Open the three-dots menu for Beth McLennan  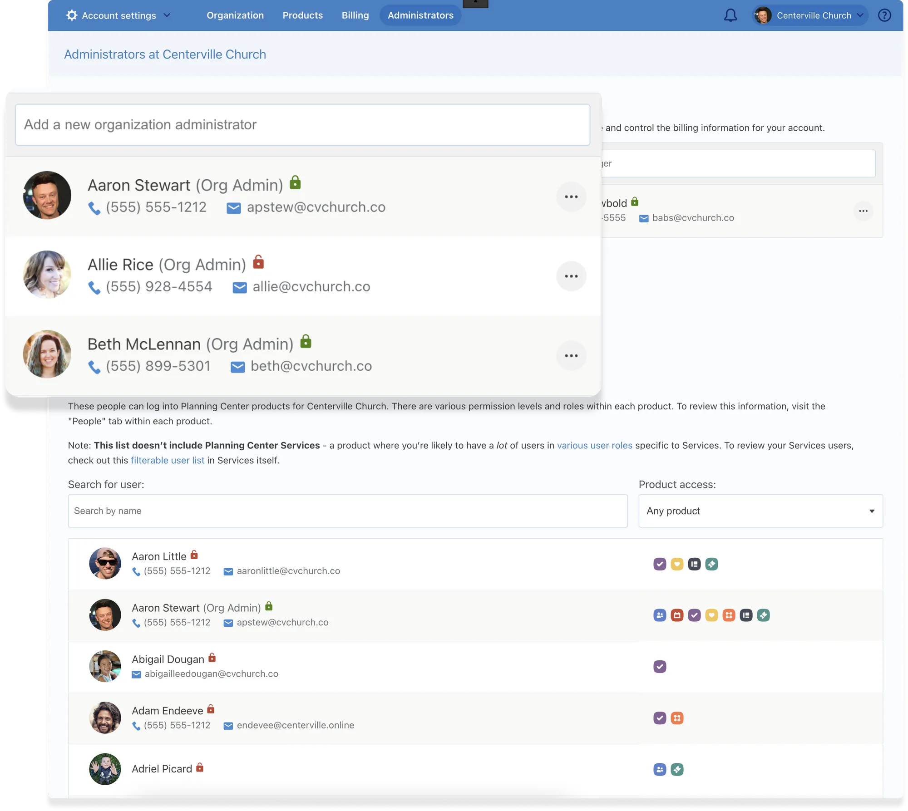point(571,356)
